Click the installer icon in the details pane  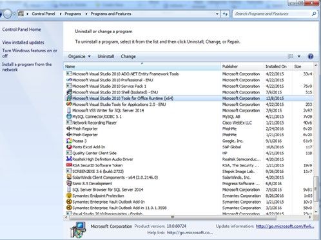pos(78,230)
